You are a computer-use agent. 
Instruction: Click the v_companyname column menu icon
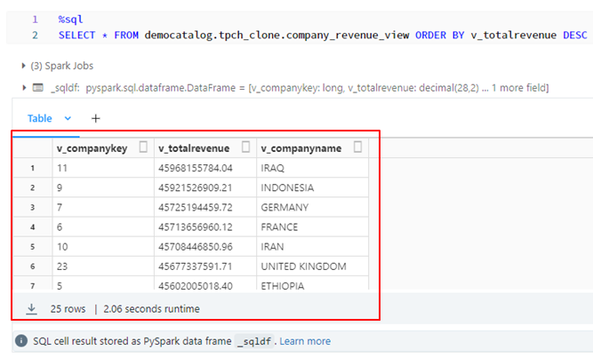[357, 148]
